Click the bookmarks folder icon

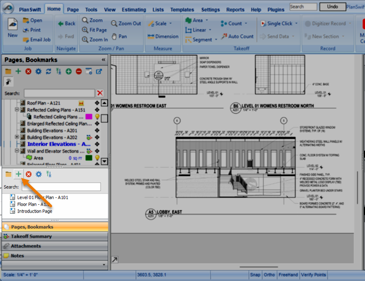[x=8, y=174]
